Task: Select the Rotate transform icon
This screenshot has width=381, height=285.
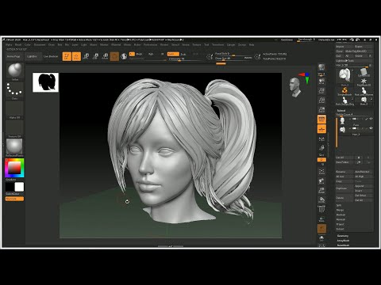Action: click(106, 56)
